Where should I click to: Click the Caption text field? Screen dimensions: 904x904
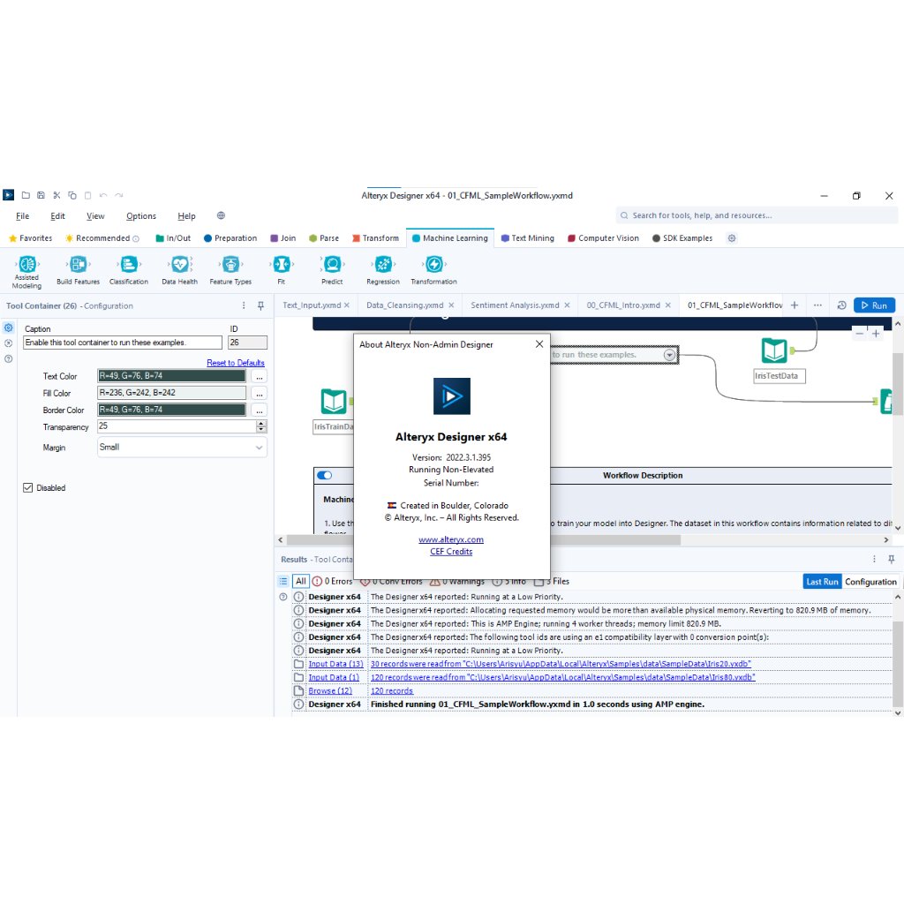point(122,343)
